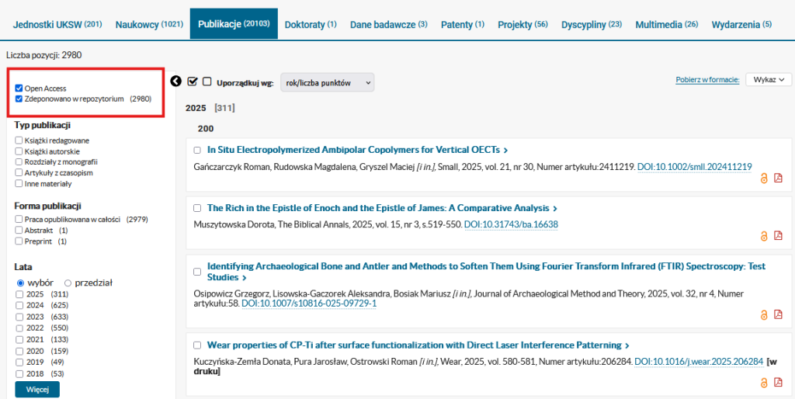The image size is (795, 399).
Task: Open PDF icon for Biblical Annals article
Action: [x=778, y=236]
